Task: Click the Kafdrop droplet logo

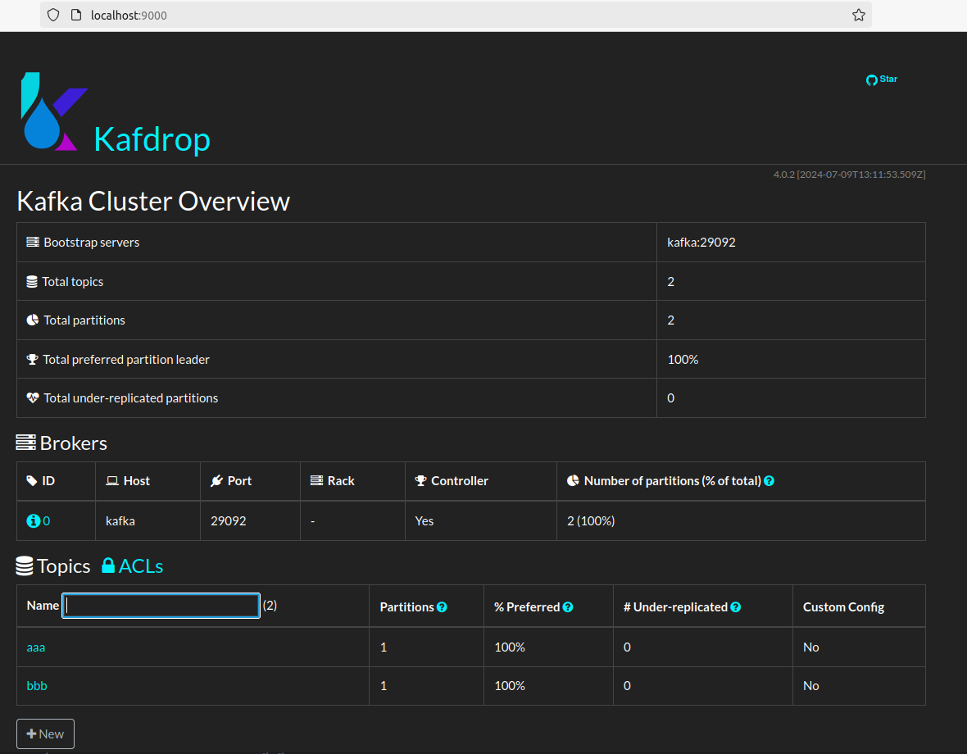Action: click(53, 111)
